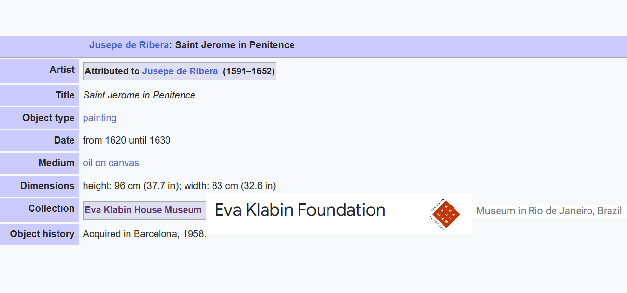Open Jusepe de Ribera link in header

pyautogui.click(x=129, y=45)
